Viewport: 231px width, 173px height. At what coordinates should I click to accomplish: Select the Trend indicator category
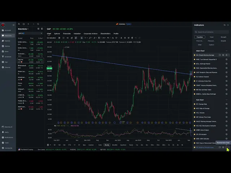212,37
